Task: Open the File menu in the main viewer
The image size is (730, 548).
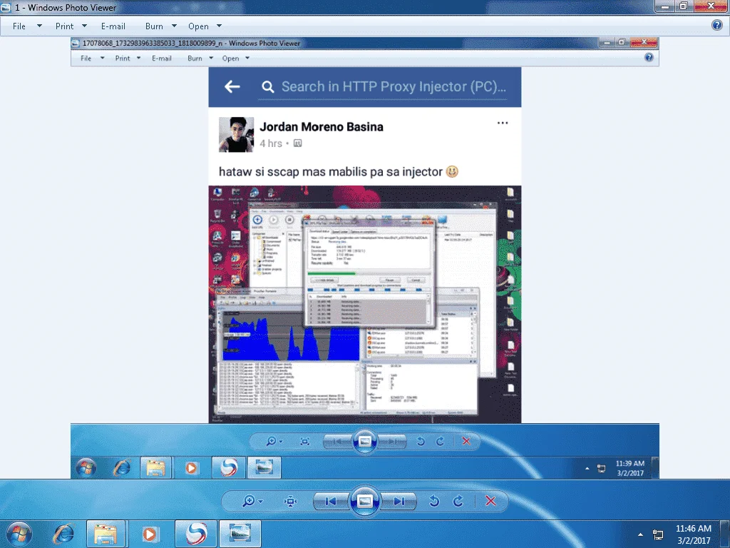Action: click(x=19, y=26)
